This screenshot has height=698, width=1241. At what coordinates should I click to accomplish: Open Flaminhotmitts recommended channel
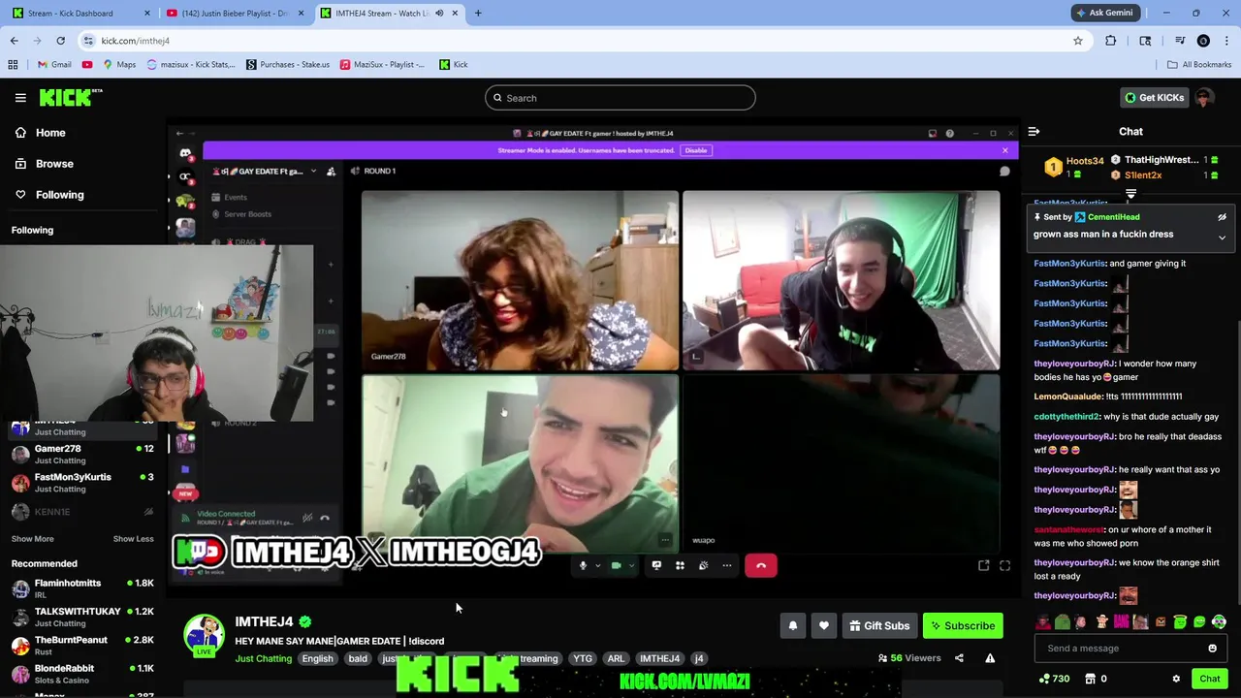[x=82, y=588]
